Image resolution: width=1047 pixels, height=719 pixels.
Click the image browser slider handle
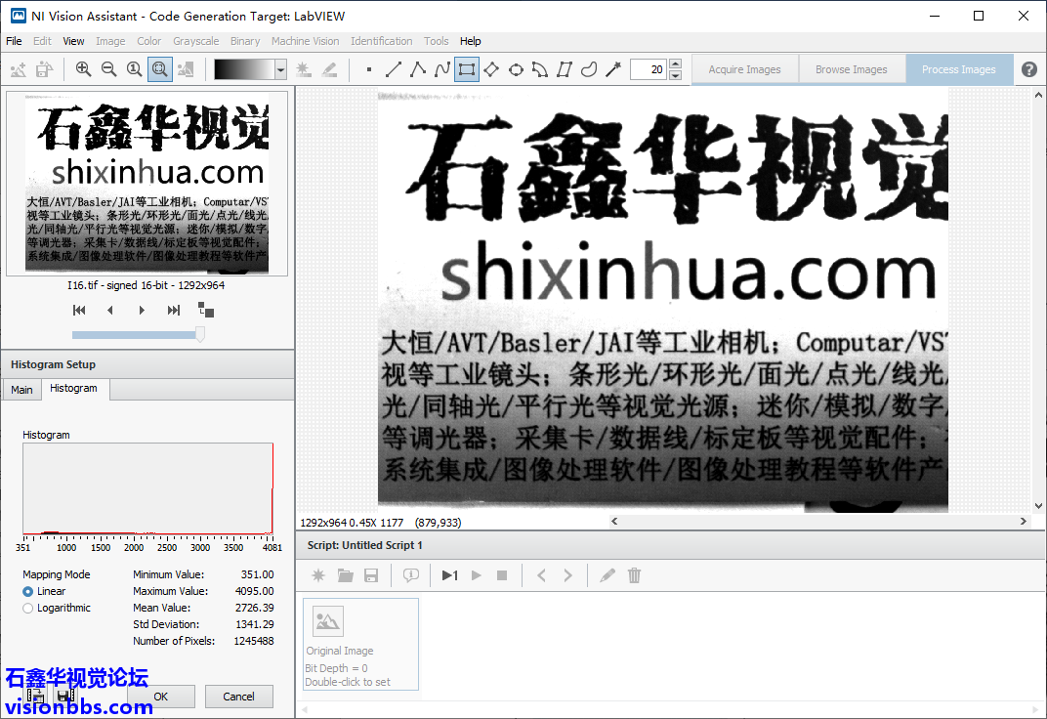pyautogui.click(x=200, y=334)
